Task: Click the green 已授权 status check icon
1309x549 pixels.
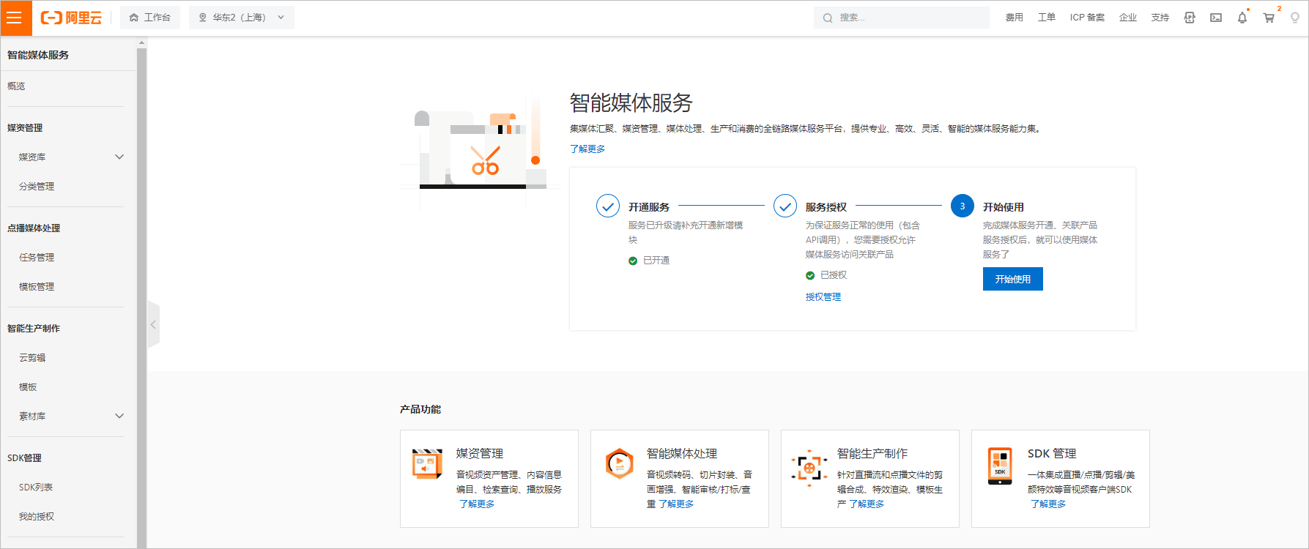Action: pyautogui.click(x=810, y=275)
